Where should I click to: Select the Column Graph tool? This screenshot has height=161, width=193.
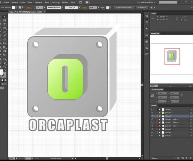[x=5, y=59]
